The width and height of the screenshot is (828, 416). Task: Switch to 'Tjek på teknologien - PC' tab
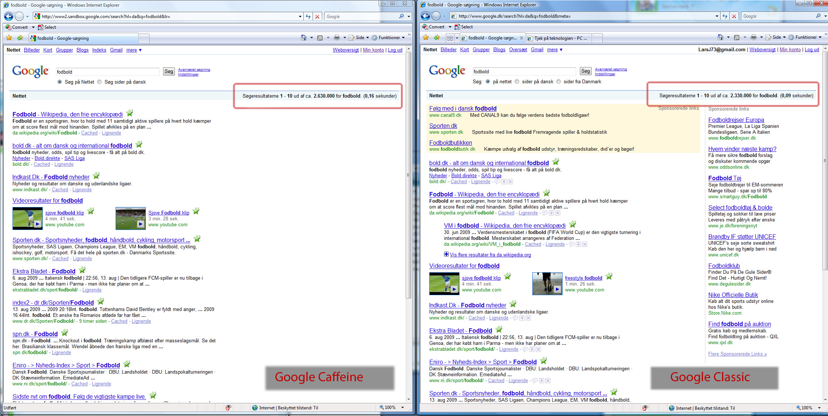point(560,38)
